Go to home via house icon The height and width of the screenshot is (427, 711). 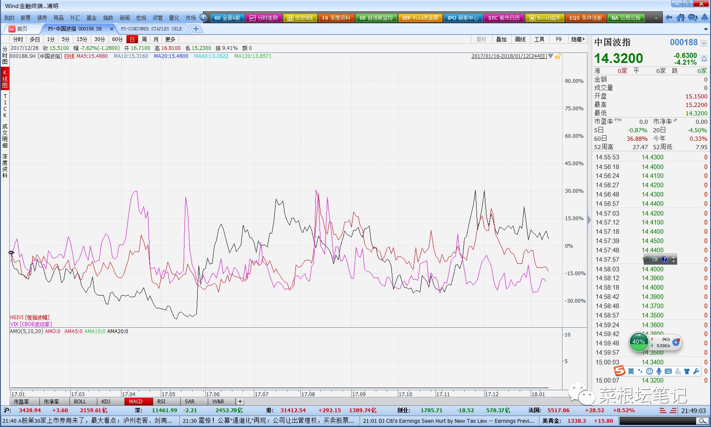(x=681, y=18)
